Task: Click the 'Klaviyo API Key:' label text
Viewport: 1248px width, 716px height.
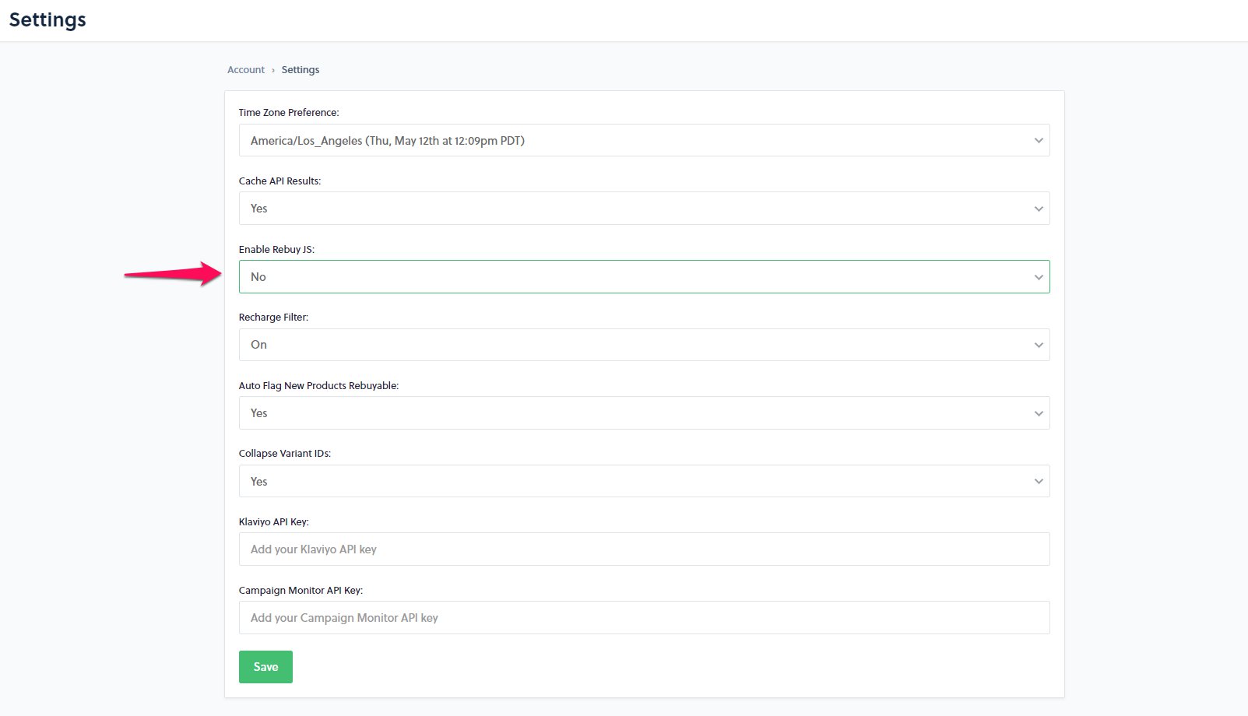Action: tap(273, 522)
